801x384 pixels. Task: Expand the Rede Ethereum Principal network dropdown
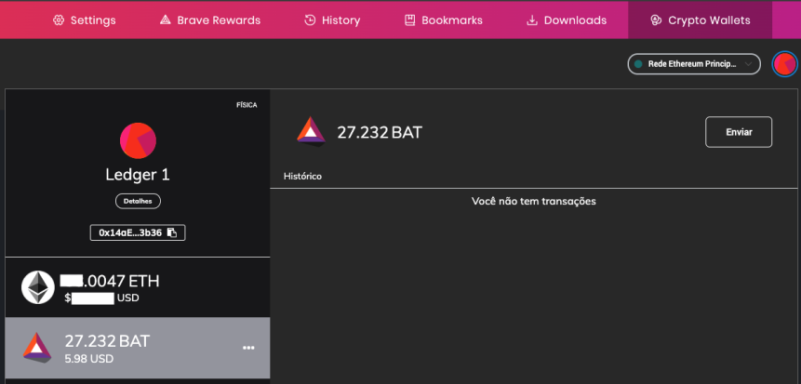694,64
